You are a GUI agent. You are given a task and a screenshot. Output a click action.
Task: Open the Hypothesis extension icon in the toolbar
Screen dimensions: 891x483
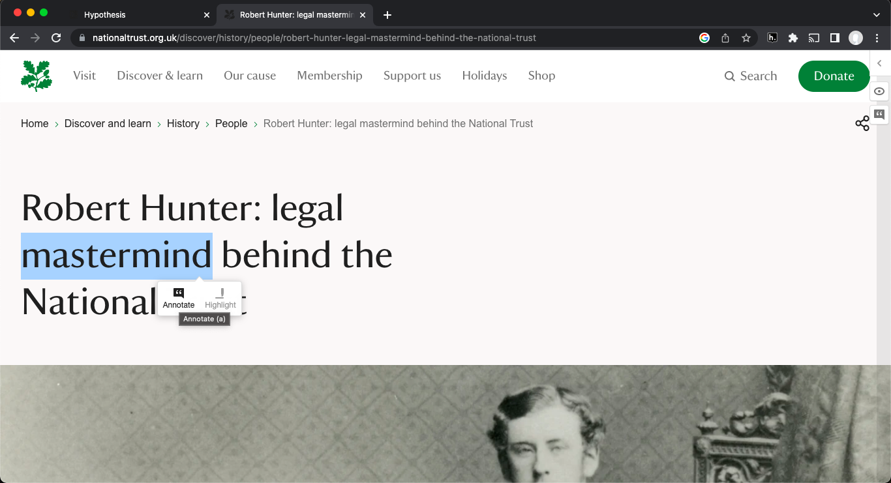(x=772, y=38)
